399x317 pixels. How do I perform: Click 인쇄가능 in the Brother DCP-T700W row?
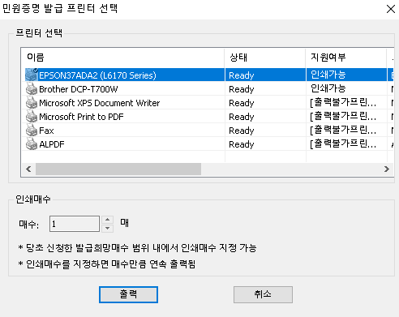click(x=328, y=88)
